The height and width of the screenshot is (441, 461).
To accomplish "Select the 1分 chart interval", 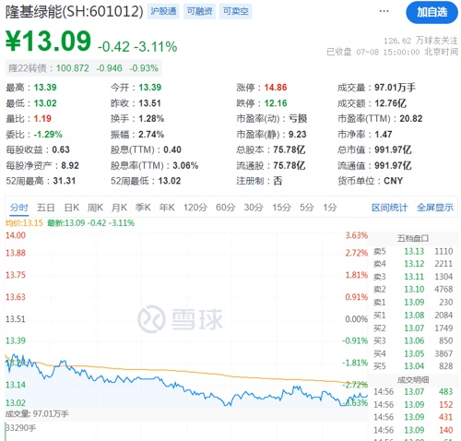I will tap(330, 208).
